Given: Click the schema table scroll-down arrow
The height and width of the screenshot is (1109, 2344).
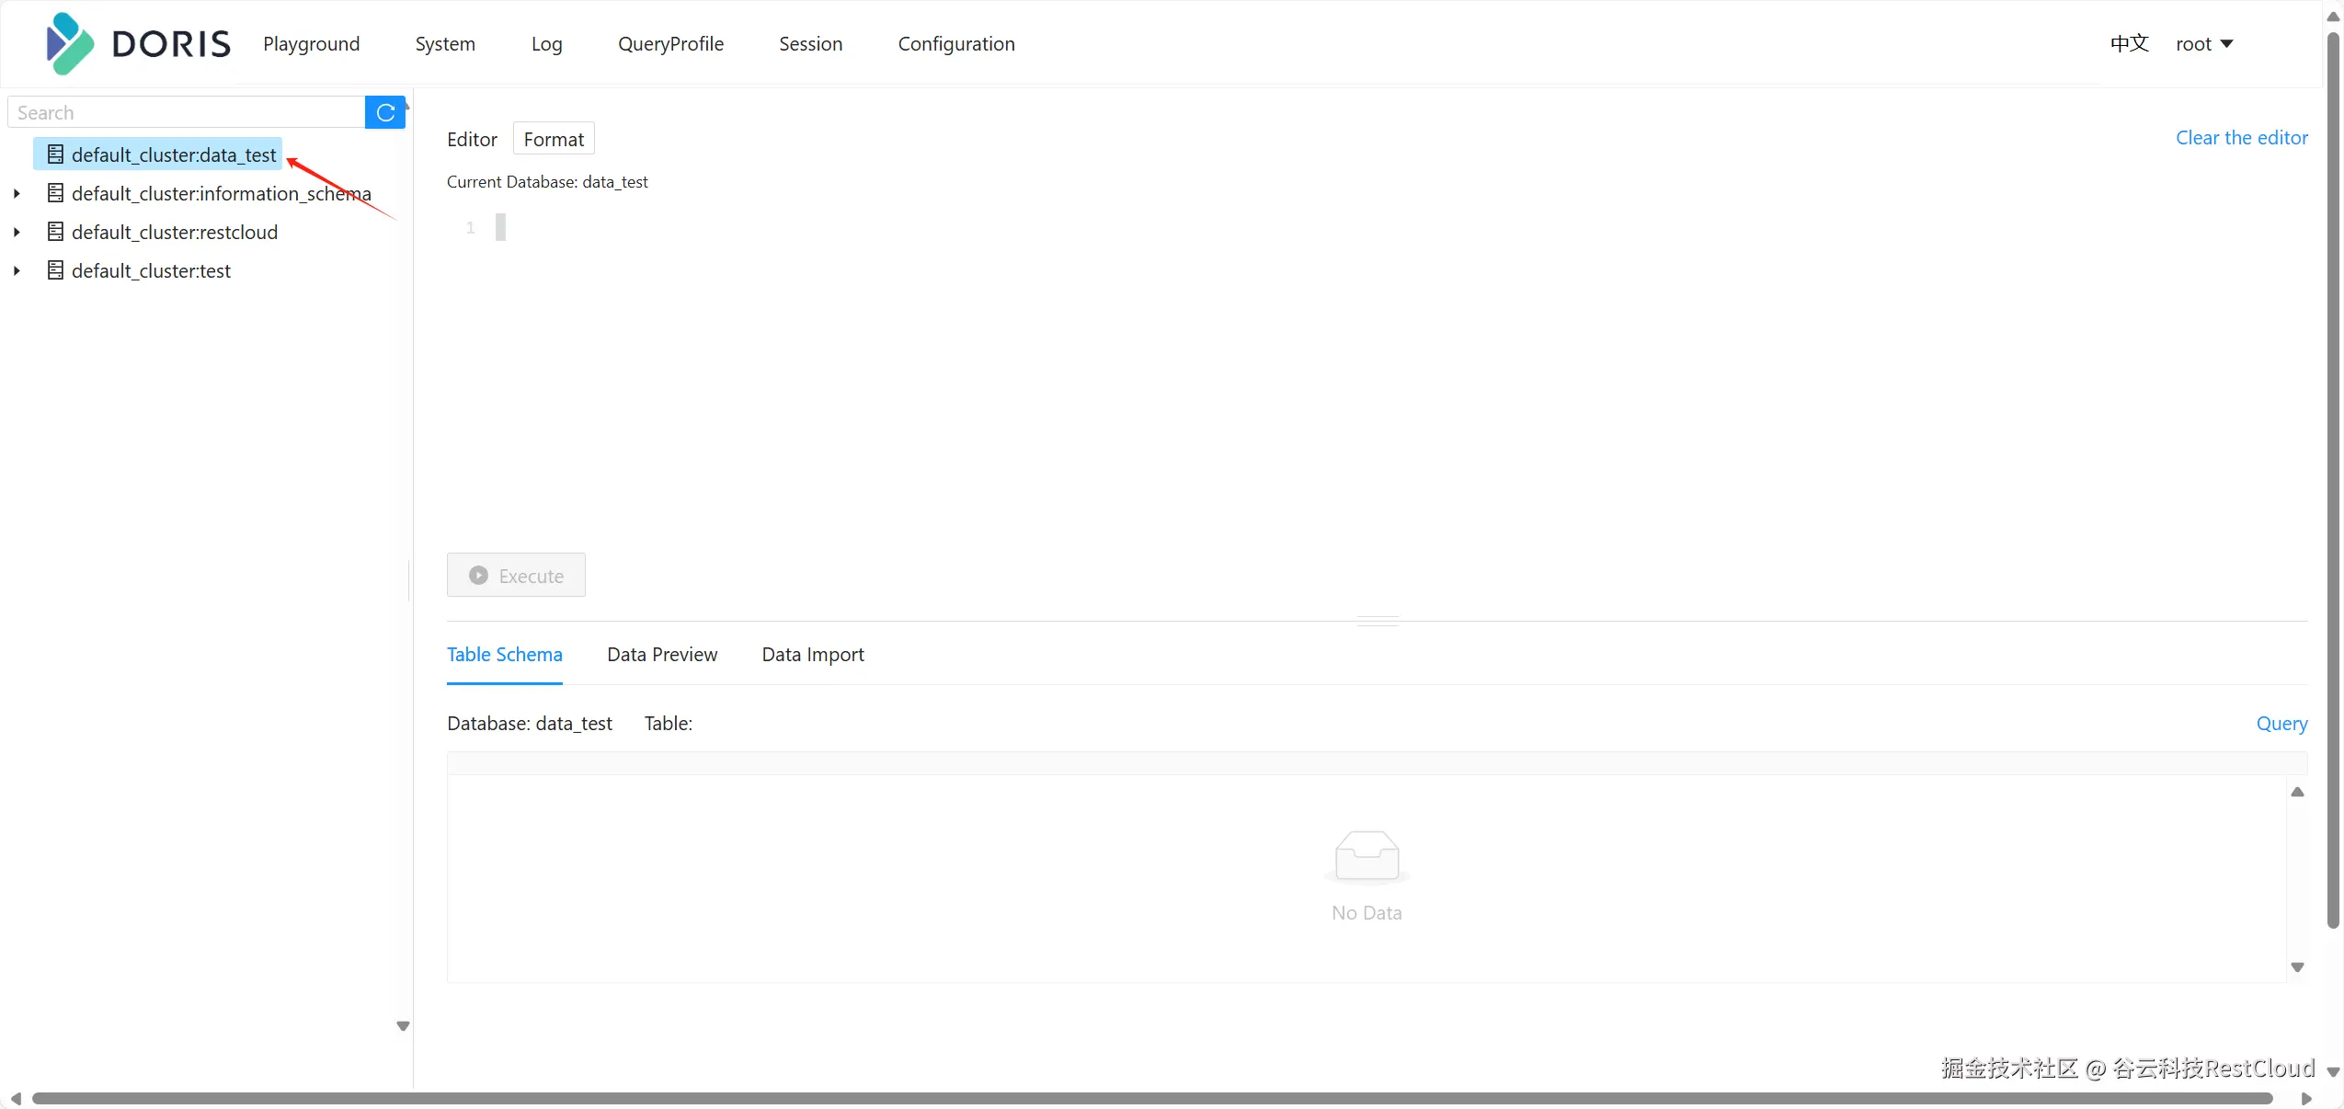Looking at the screenshot, I should 2297,966.
